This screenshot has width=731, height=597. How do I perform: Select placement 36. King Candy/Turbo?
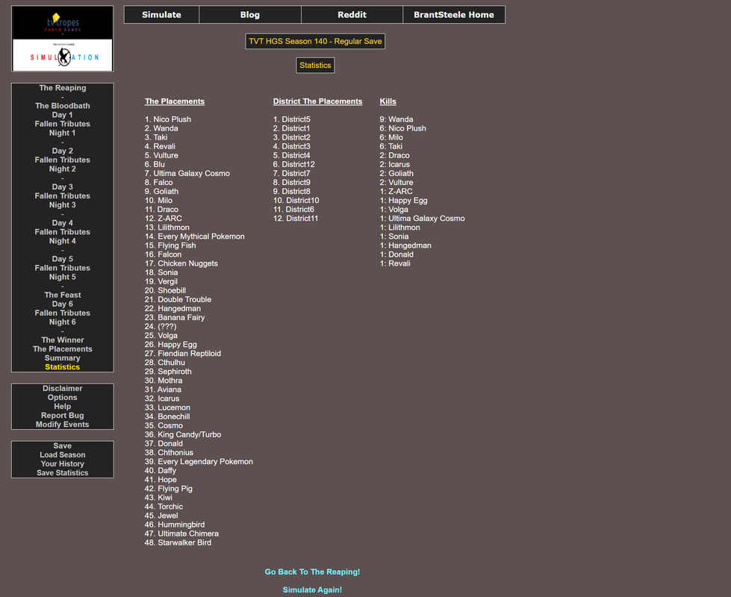[183, 434]
